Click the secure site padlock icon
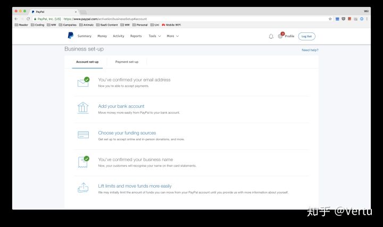 click(x=35, y=19)
